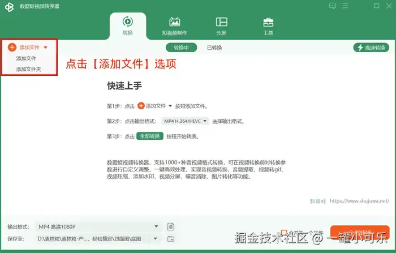Image resolution: width=396 pixels, height=253 pixels.
Task: Toggle the 合并为一个文件 checkbox
Action: tap(284, 232)
